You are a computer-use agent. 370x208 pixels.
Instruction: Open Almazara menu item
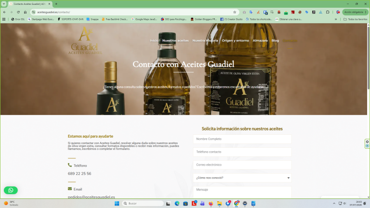click(260, 40)
